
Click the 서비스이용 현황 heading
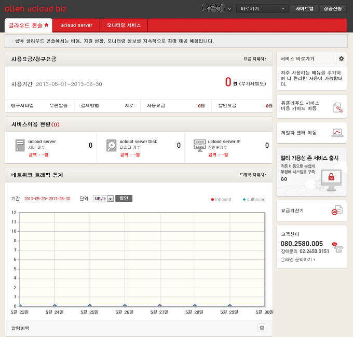pyautogui.click(x=35, y=124)
